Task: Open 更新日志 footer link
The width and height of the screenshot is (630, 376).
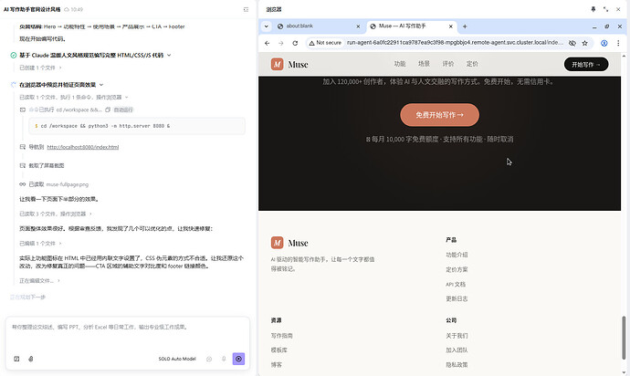Action: point(457,298)
